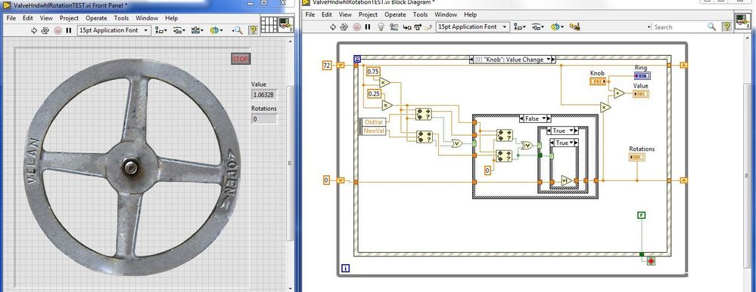756x292 pixels.
Task: Open the Tools menu in the block diagram
Action: tap(420, 15)
